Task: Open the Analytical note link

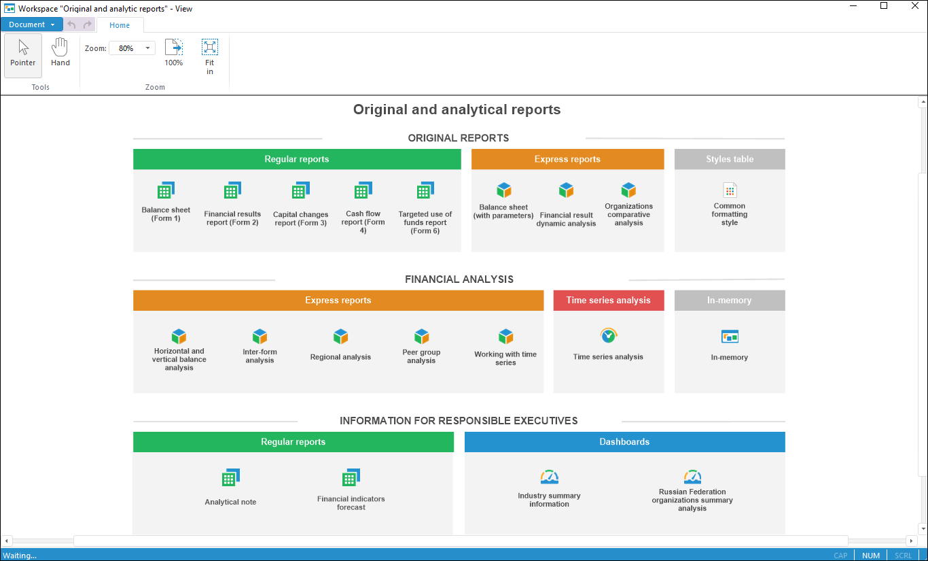Action: tap(230, 502)
